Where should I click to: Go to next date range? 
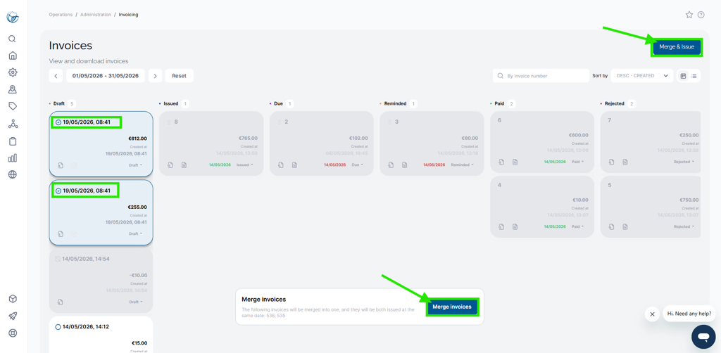[x=156, y=76]
